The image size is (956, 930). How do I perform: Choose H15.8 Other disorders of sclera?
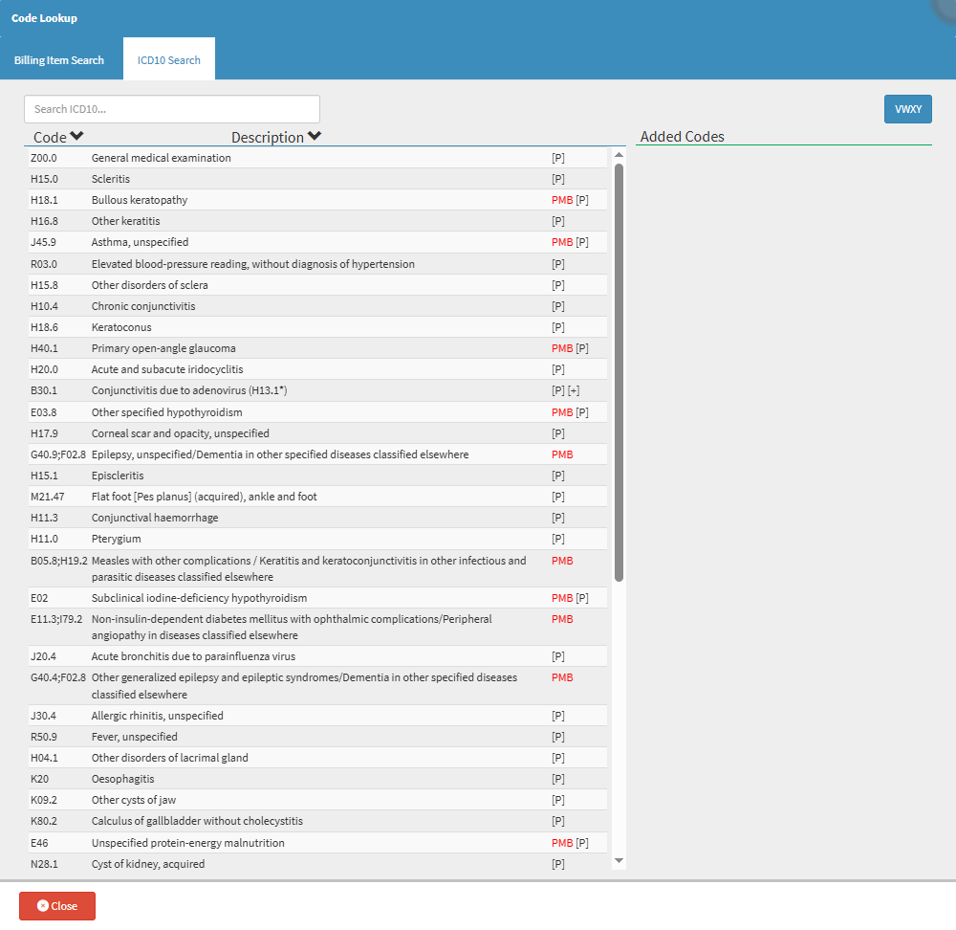[x=317, y=285]
